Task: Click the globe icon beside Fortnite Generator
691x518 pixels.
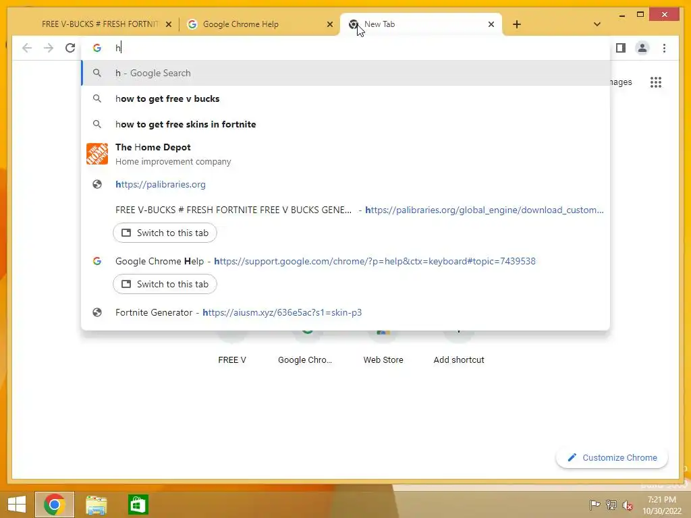Action: (97, 312)
